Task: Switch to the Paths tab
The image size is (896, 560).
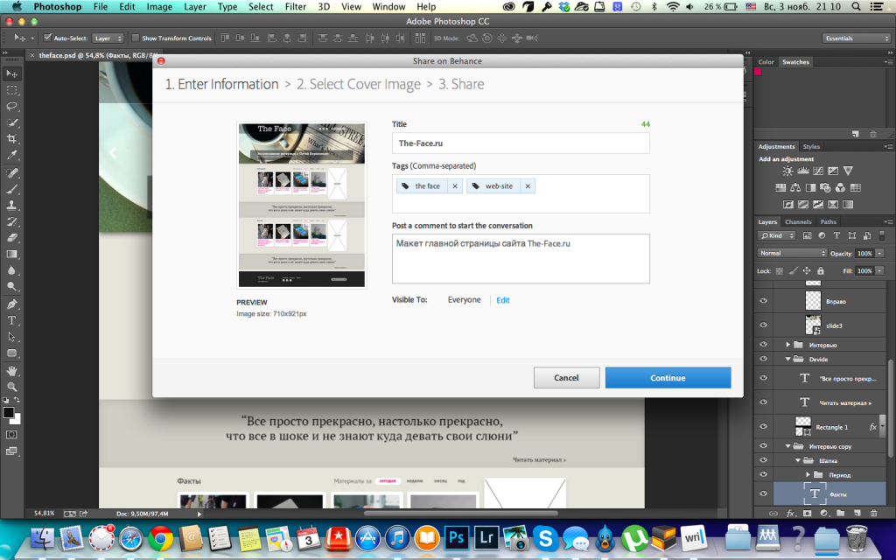Action: (x=828, y=221)
